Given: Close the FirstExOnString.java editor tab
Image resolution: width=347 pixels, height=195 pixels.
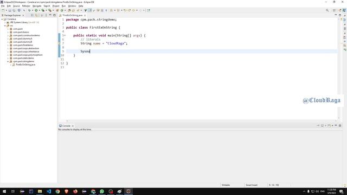Looking at the screenshot, I should (x=85, y=15).
